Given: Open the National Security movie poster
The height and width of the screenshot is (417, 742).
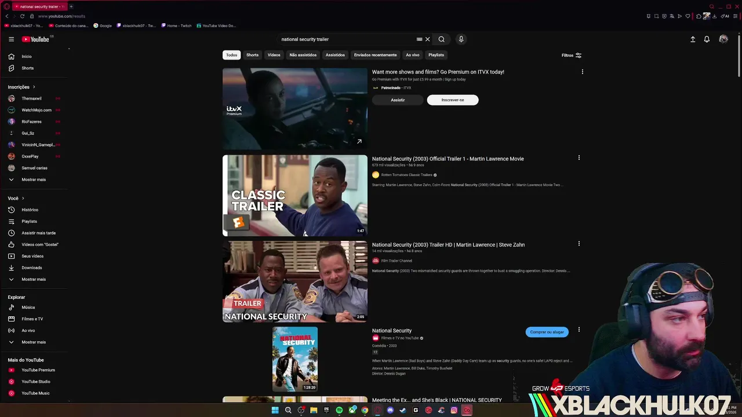Looking at the screenshot, I should click(x=295, y=359).
